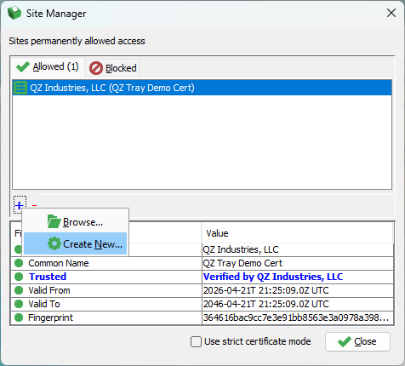The height and width of the screenshot is (366, 405).
Task: Click the 2046-04-21T 21:25:09.0Z UTC value
Action: coord(265,304)
